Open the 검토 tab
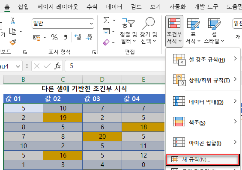The image size is (242, 170). [x=136, y=7]
